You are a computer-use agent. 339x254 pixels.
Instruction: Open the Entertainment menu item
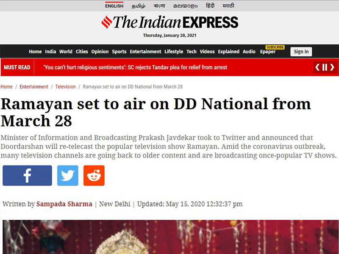pos(145,52)
